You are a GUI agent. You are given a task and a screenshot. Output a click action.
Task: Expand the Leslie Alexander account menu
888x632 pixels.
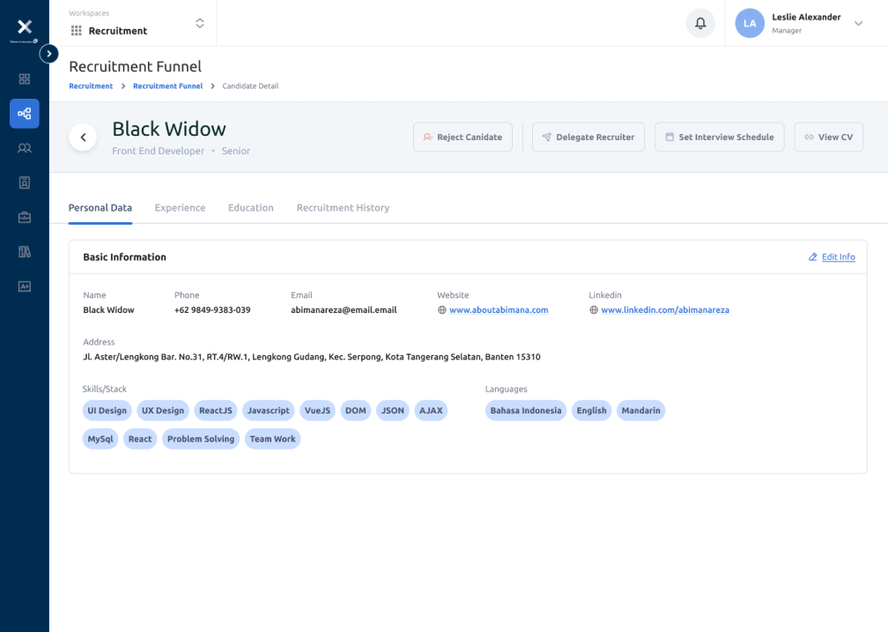tap(858, 24)
